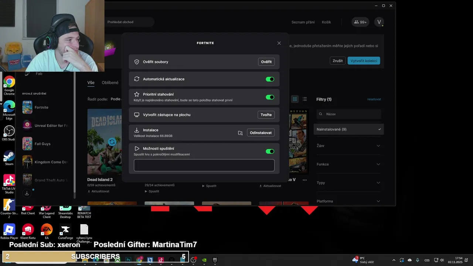Close the Fortnite options dialog
Image resolution: width=473 pixels, height=266 pixels.
[x=279, y=43]
